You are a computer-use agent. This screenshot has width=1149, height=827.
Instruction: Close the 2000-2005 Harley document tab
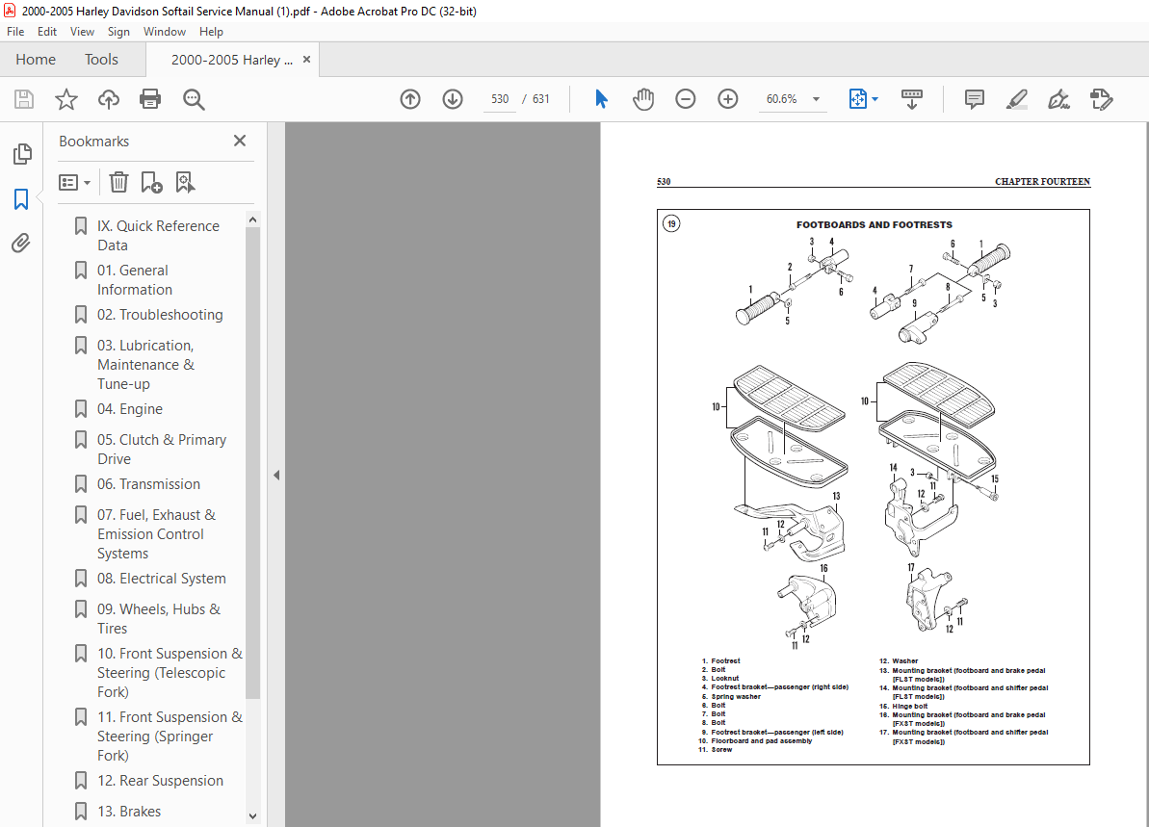click(x=307, y=60)
